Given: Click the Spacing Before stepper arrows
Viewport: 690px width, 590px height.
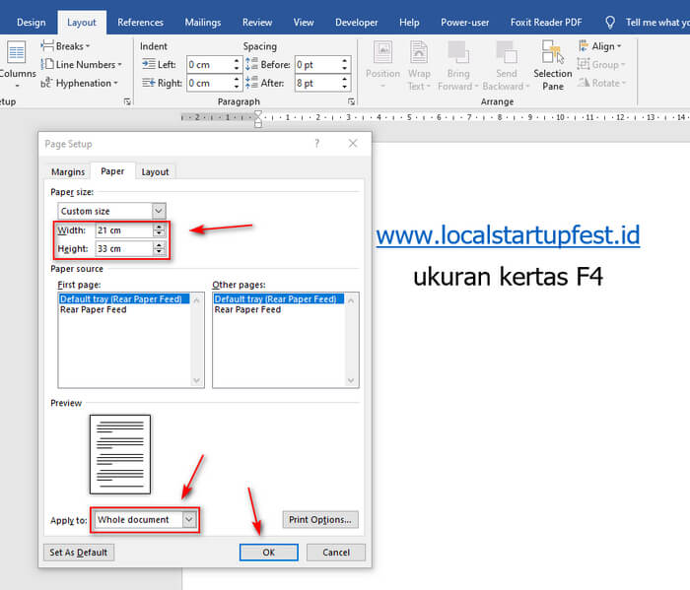Looking at the screenshot, I should (345, 65).
